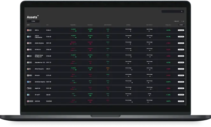The height and width of the screenshot is (127, 211).
Task: Sort by the Assets column header
Action: pos(28,25)
